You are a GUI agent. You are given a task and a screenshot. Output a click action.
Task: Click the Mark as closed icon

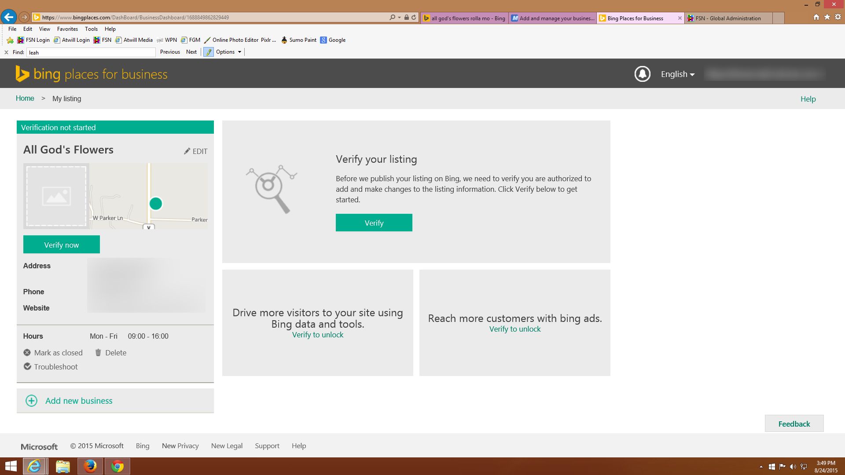point(27,353)
